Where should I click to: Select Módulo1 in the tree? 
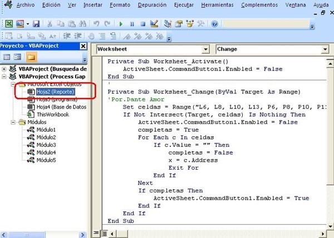(x=46, y=130)
